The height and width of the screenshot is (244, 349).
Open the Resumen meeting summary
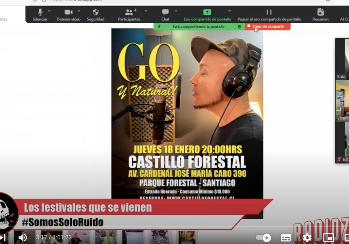point(320,14)
